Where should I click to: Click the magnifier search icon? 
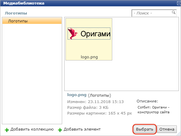click(x=174, y=12)
